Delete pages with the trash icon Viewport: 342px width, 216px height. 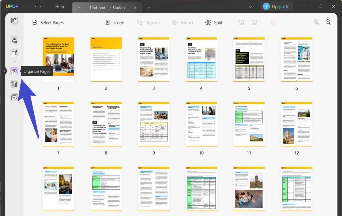(273, 22)
